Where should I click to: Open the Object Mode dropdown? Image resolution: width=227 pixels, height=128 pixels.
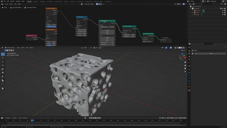tap(10, 48)
